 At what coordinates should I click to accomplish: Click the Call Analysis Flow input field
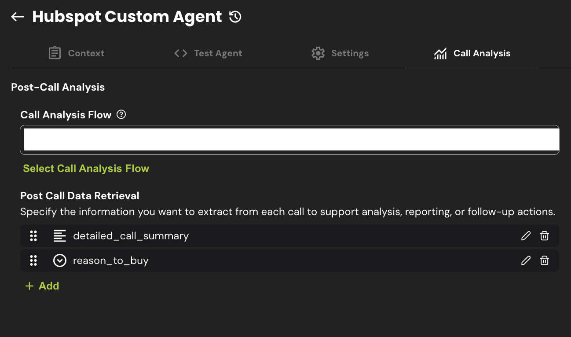(x=289, y=140)
